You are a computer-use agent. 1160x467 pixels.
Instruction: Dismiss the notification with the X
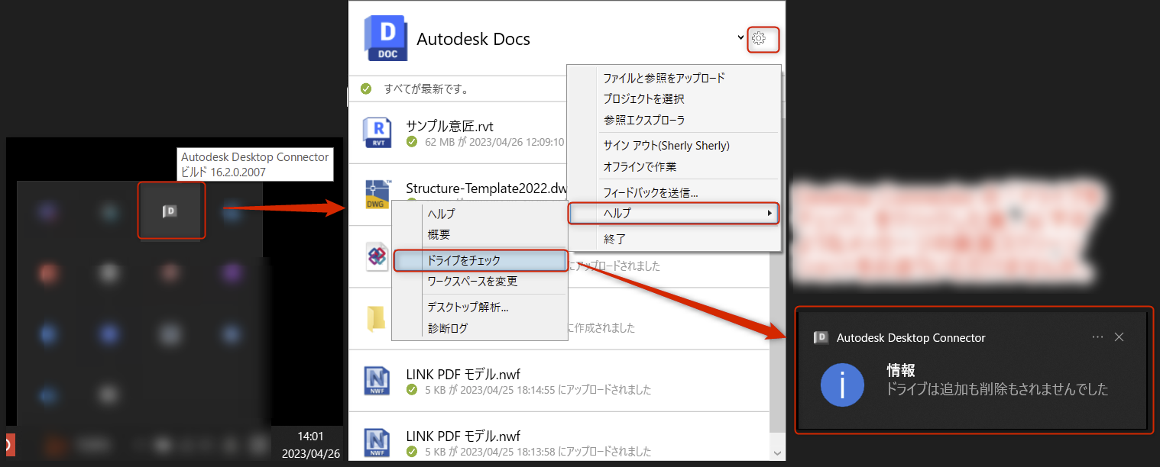click(x=1119, y=337)
